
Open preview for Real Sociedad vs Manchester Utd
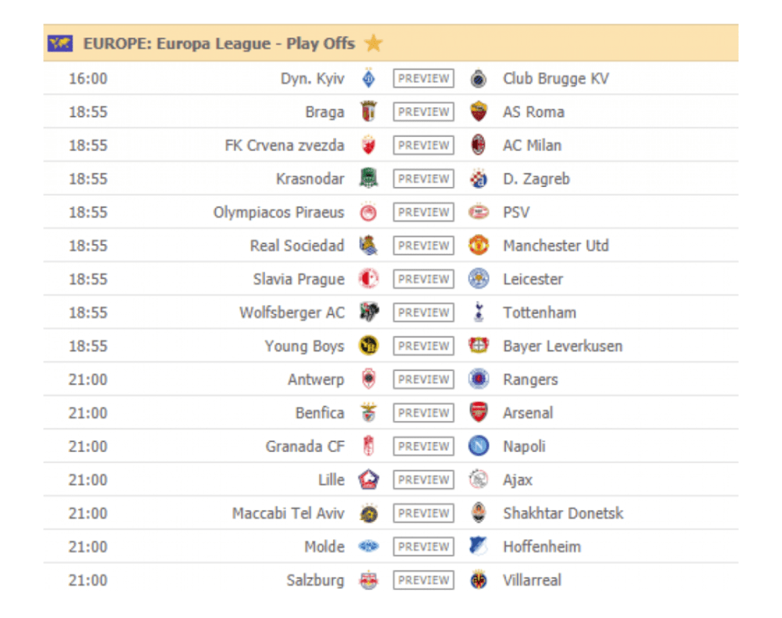click(423, 246)
